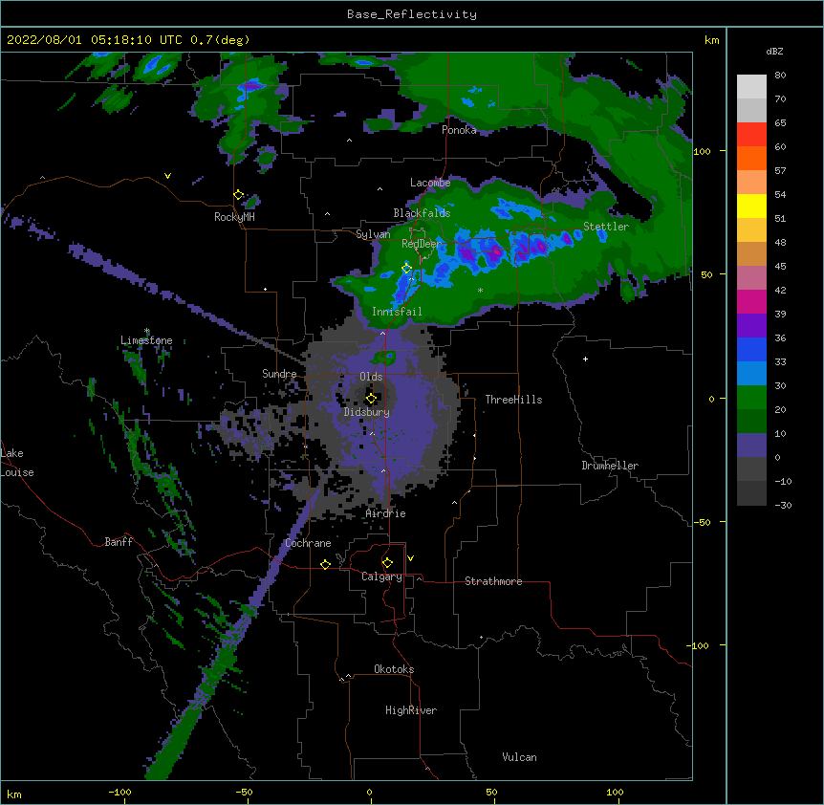Click the Strathmore town label

(493, 581)
